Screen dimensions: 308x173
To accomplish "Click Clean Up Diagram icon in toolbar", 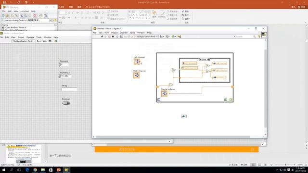I will (x=180, y=37).
